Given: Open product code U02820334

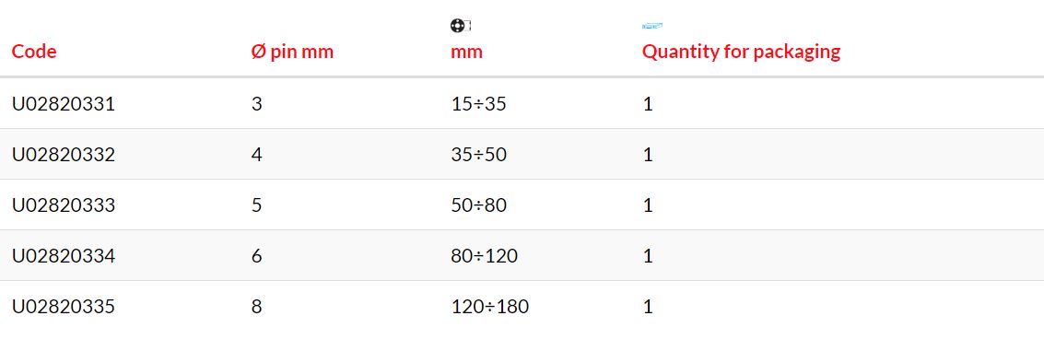Looking at the screenshot, I should 64,256.
